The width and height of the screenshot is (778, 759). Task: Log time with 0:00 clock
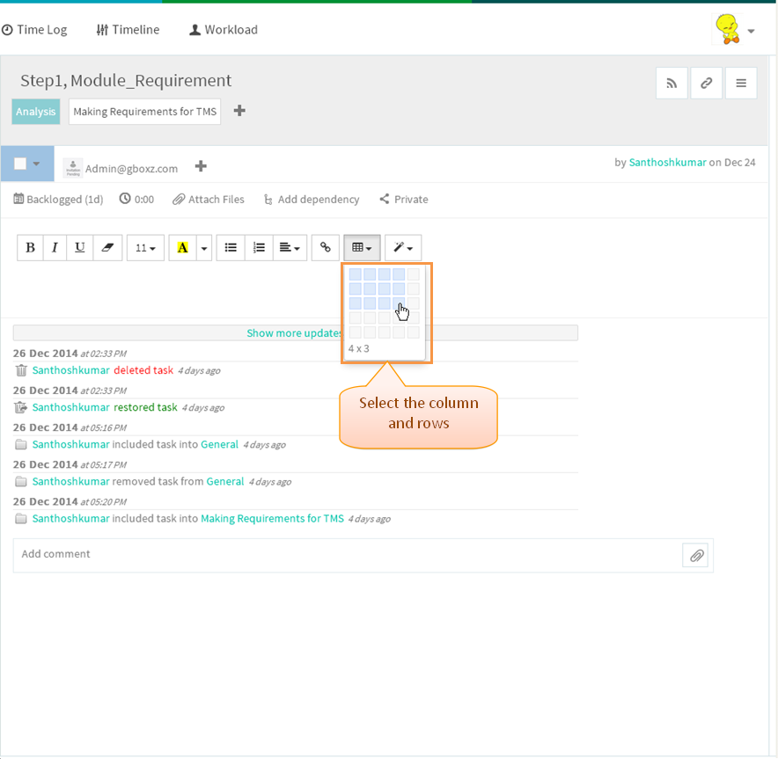(x=136, y=200)
